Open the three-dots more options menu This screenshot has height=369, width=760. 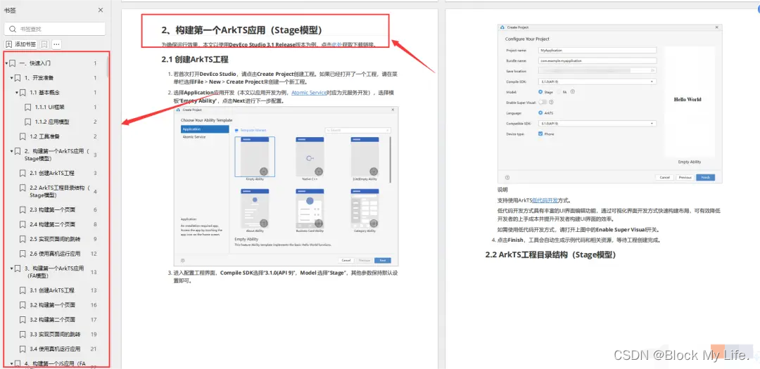click(57, 44)
